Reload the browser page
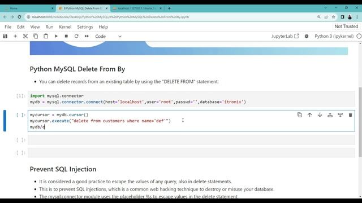 click(x=19, y=17)
